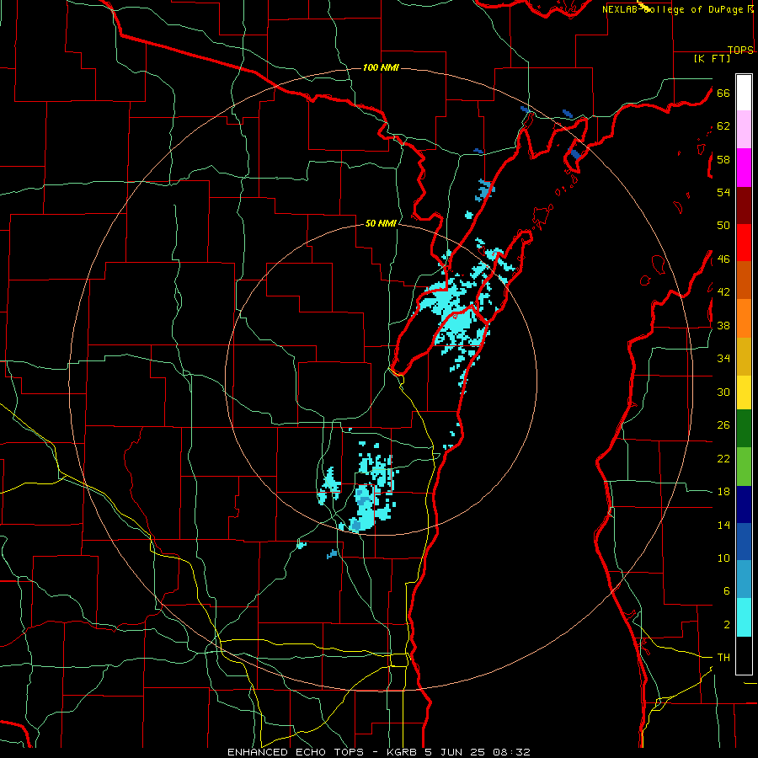The width and height of the screenshot is (758, 758).
Task: Click the white 66 kft color swatch
Action: pos(744,93)
